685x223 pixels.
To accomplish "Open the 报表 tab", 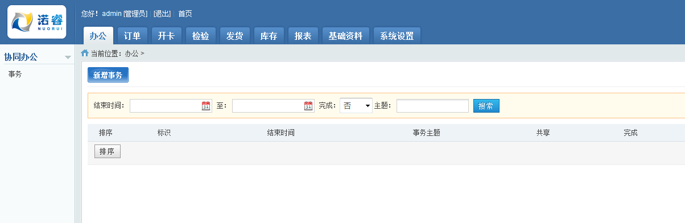I will [x=303, y=36].
